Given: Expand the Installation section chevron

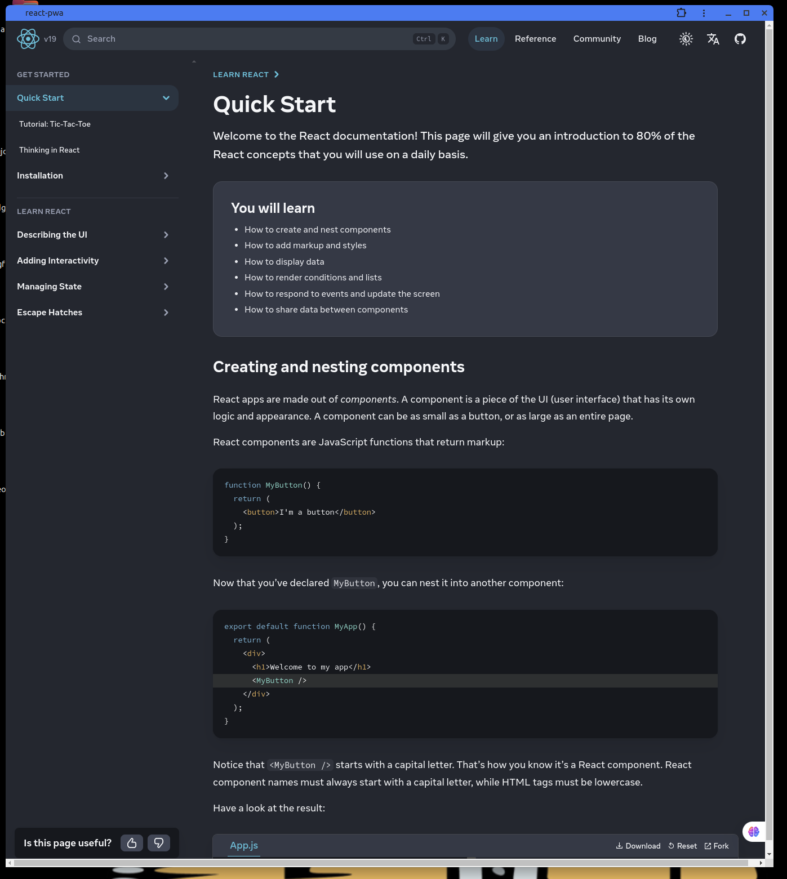Looking at the screenshot, I should tap(166, 176).
